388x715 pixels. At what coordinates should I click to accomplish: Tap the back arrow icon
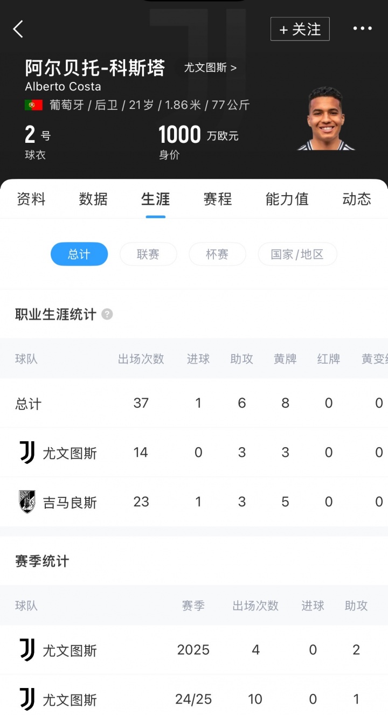coord(18,29)
